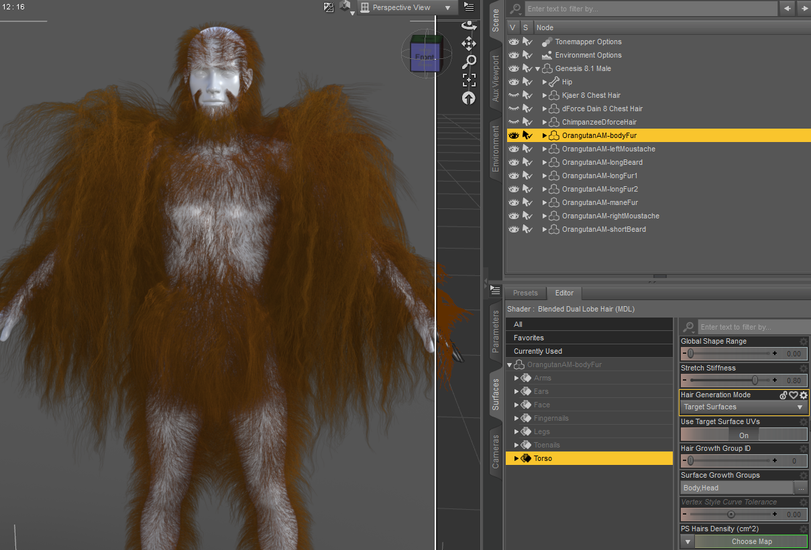Click the Scene pane back arrow
811x550 pixels.
[x=787, y=9]
